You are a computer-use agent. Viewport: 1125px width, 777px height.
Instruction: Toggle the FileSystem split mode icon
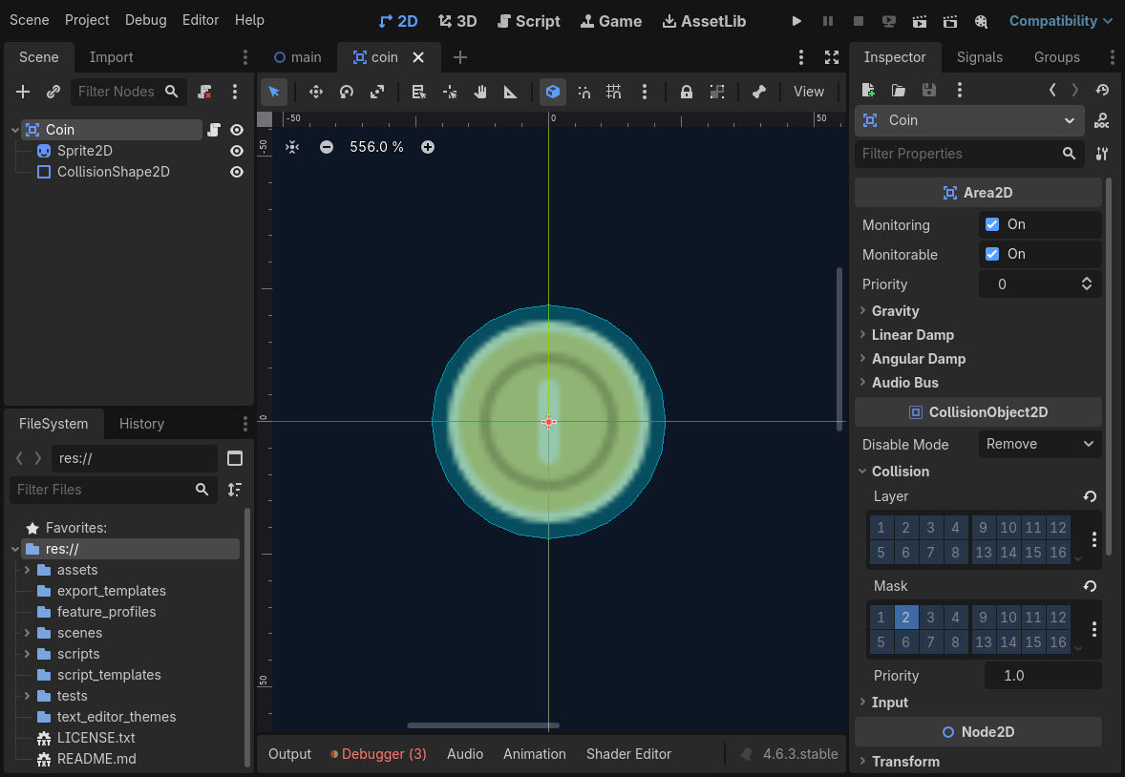235,458
